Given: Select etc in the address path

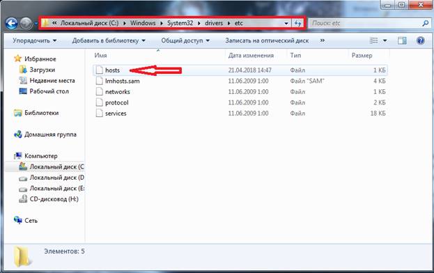Looking at the screenshot, I should click(x=238, y=23).
